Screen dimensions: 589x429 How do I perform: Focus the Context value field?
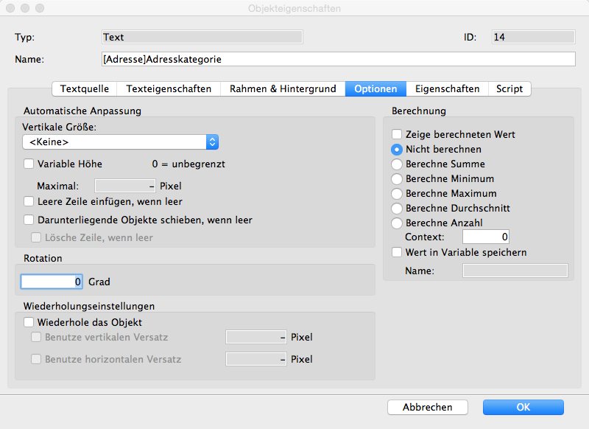(485, 237)
